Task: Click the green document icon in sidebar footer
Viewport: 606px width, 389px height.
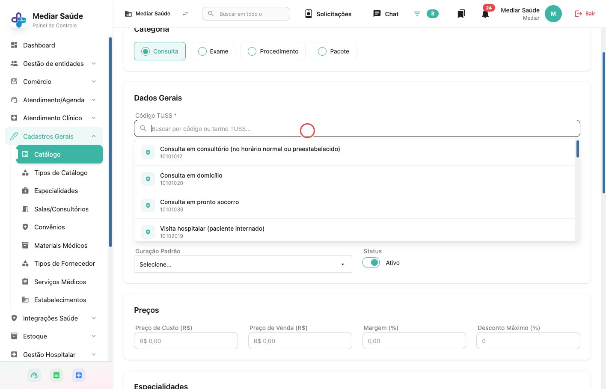Action: [56, 375]
